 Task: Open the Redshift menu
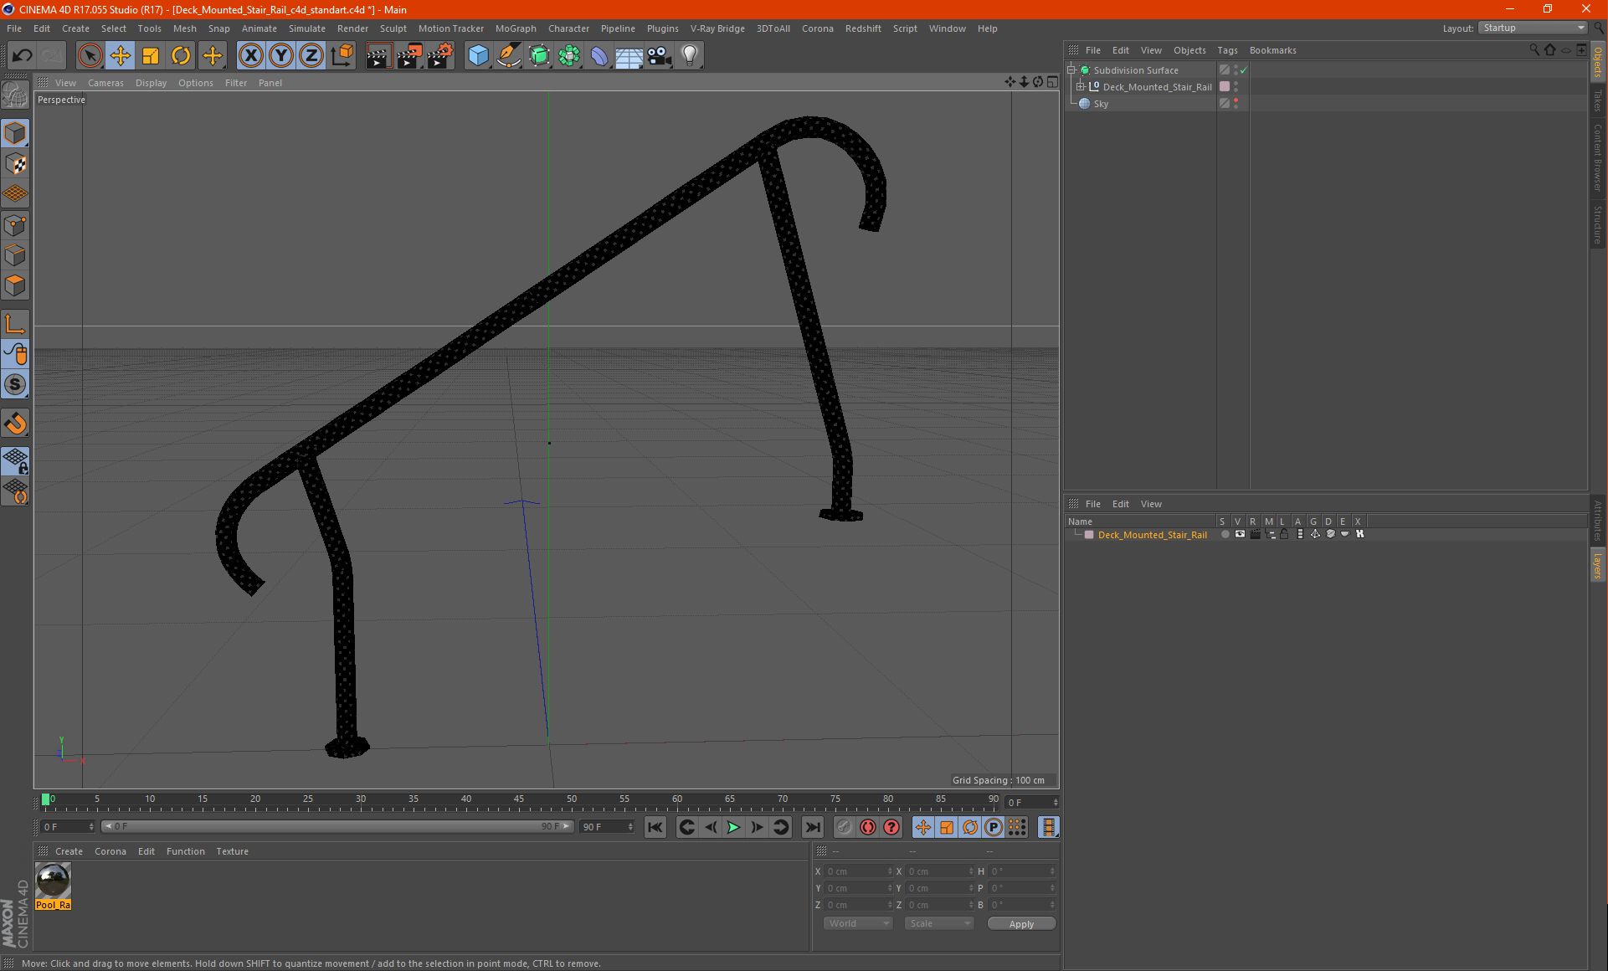[x=863, y=28]
